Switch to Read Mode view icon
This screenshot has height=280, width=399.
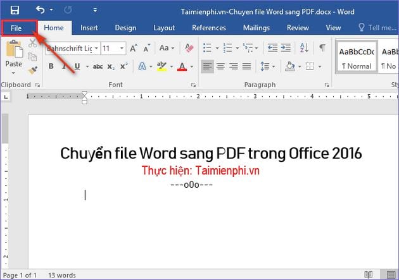pos(368,274)
